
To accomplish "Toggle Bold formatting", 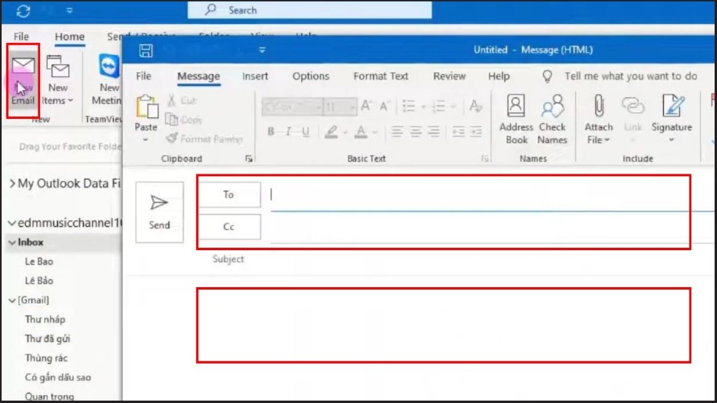I will tap(271, 131).
